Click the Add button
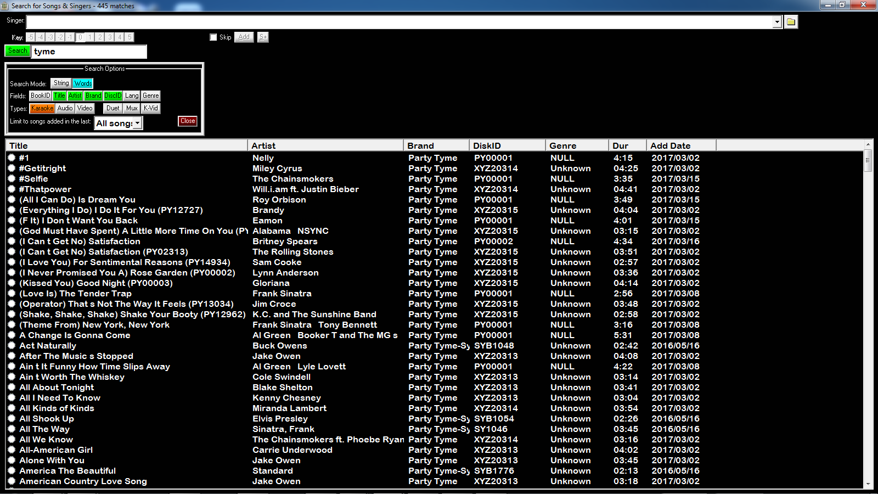Viewport: 878px width, 494px height. coord(244,37)
